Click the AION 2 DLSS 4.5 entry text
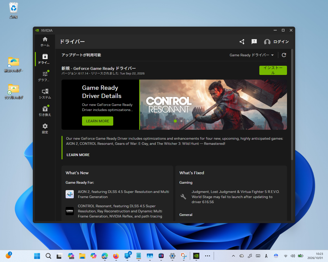This screenshot has height=262, width=328. 124,194
